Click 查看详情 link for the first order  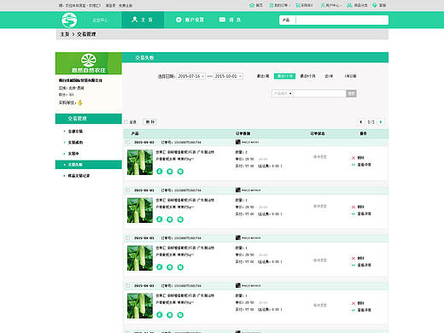pos(364,165)
